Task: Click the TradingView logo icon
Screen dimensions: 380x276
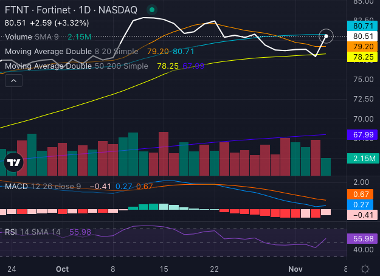Action: (13, 162)
